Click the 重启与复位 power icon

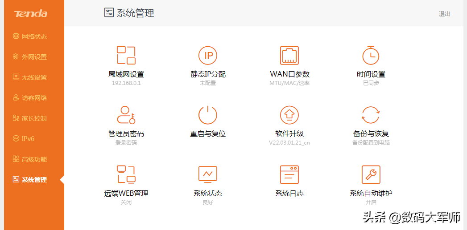click(207, 115)
